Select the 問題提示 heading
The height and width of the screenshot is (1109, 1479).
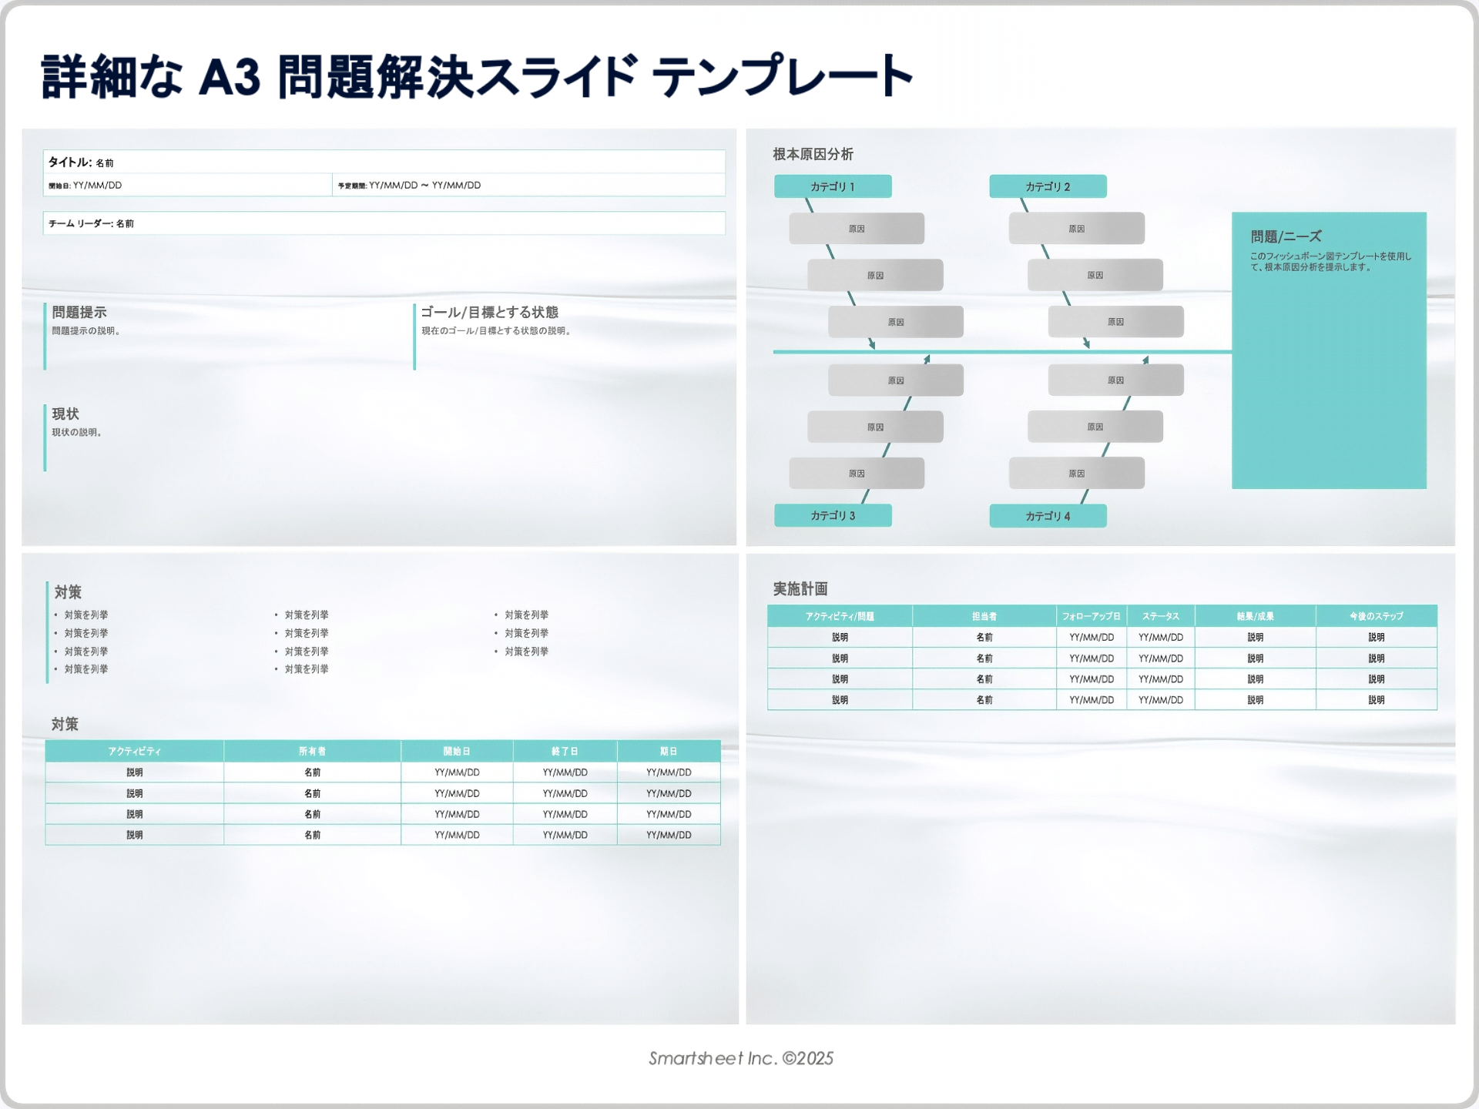coord(79,312)
